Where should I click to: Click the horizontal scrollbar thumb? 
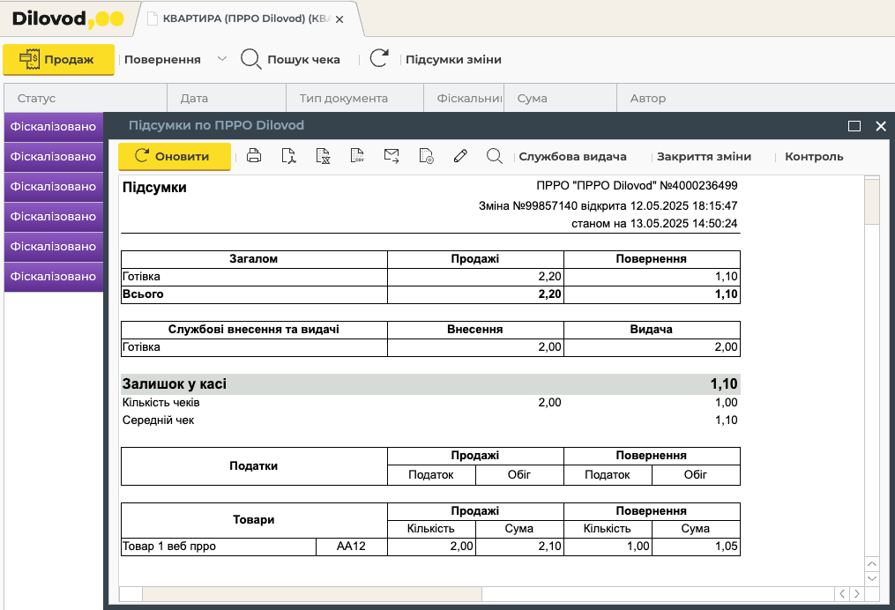[311, 594]
